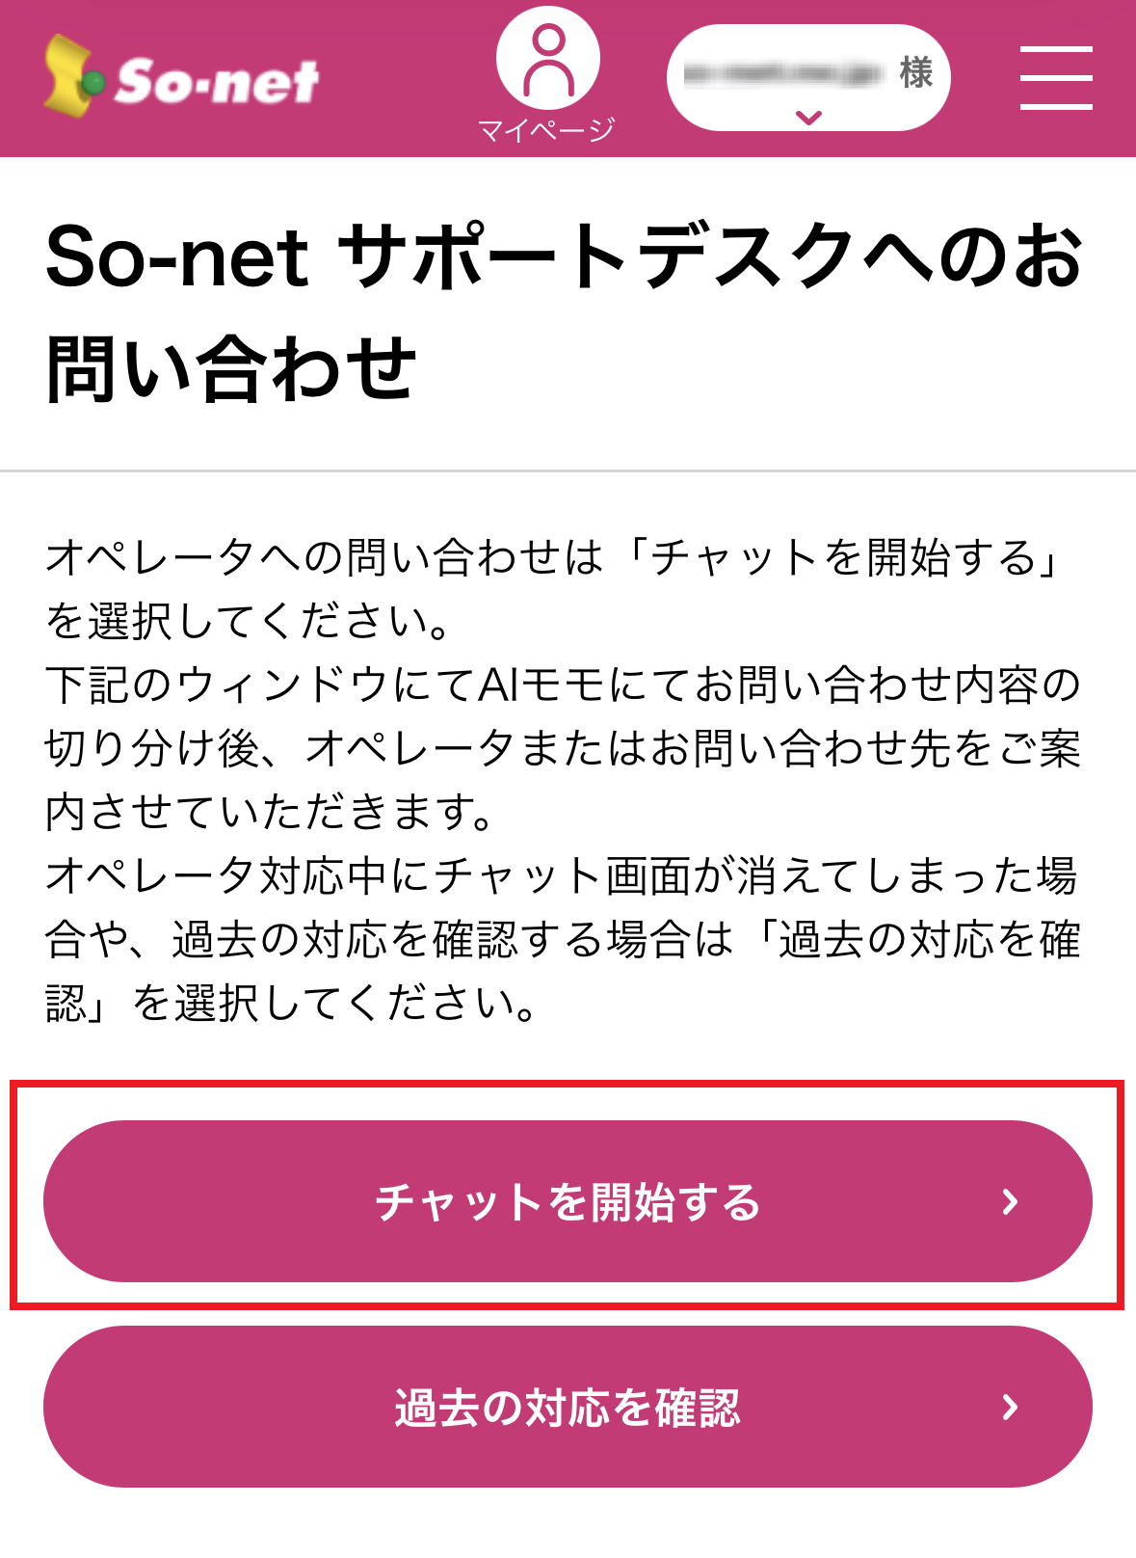Viewport: 1136px width, 1558px height.
Task: Click the So-net サポートデスク page heading
Action: [x=565, y=256]
